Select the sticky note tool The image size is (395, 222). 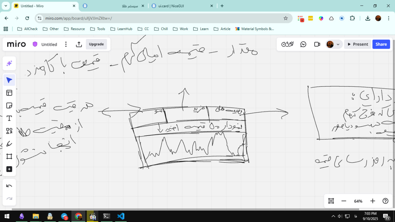point(9,106)
